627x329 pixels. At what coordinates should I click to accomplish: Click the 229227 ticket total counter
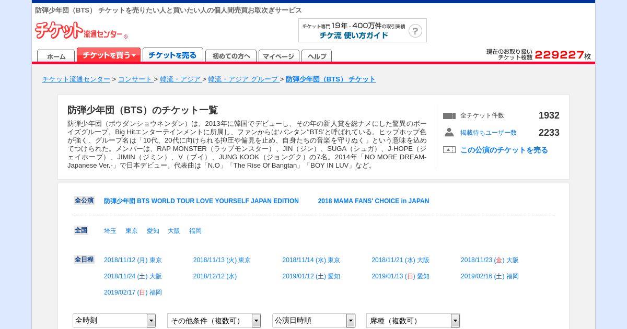[x=559, y=55]
